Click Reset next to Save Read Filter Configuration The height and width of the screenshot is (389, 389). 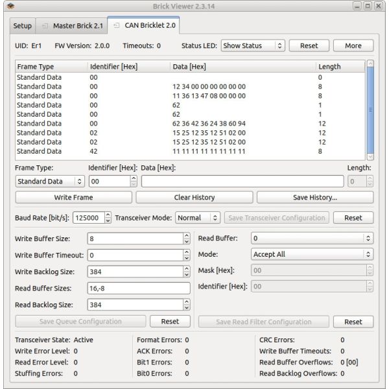353,322
